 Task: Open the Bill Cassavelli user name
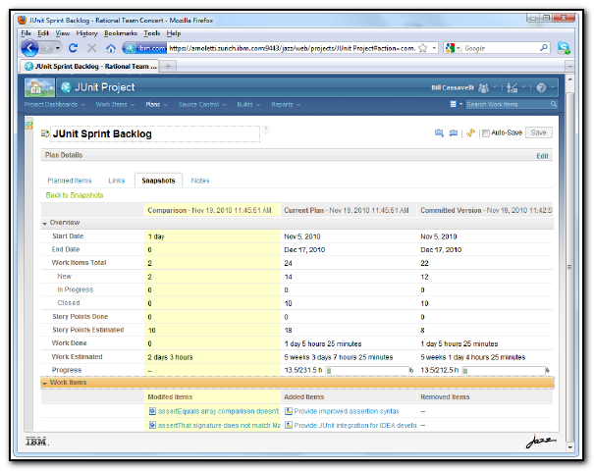click(x=453, y=88)
